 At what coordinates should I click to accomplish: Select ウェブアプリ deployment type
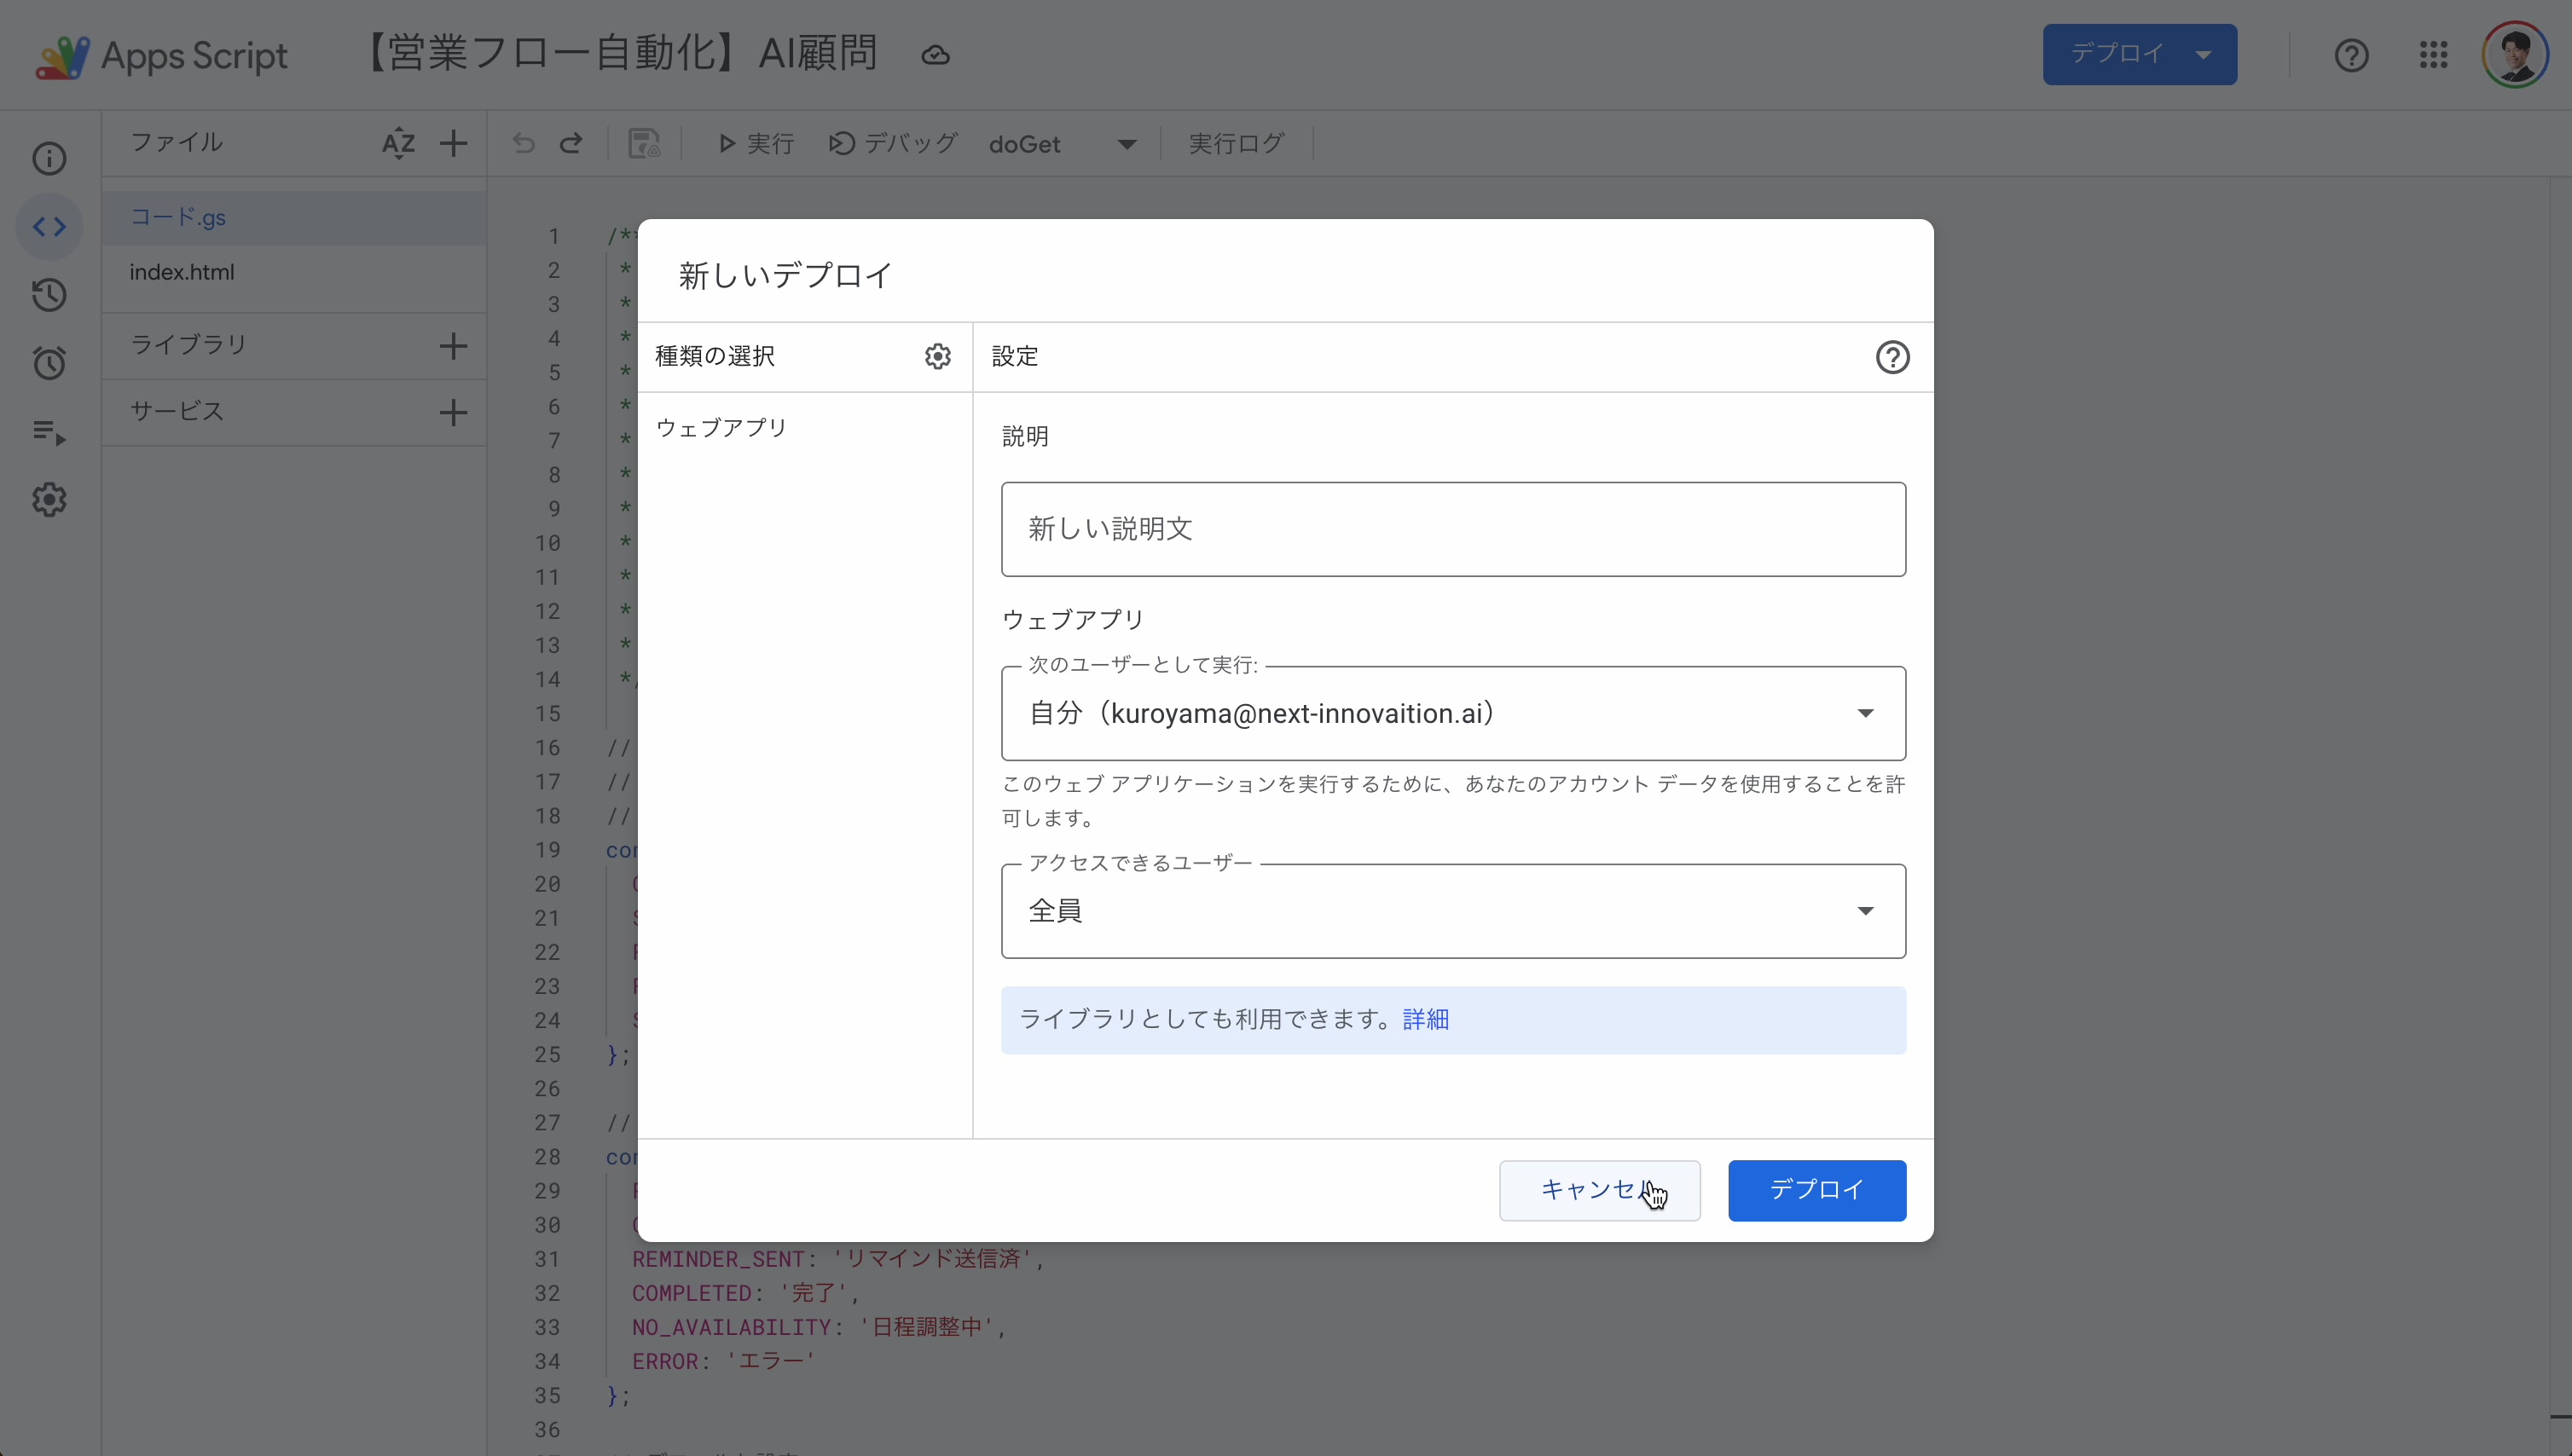pyautogui.click(x=722, y=426)
